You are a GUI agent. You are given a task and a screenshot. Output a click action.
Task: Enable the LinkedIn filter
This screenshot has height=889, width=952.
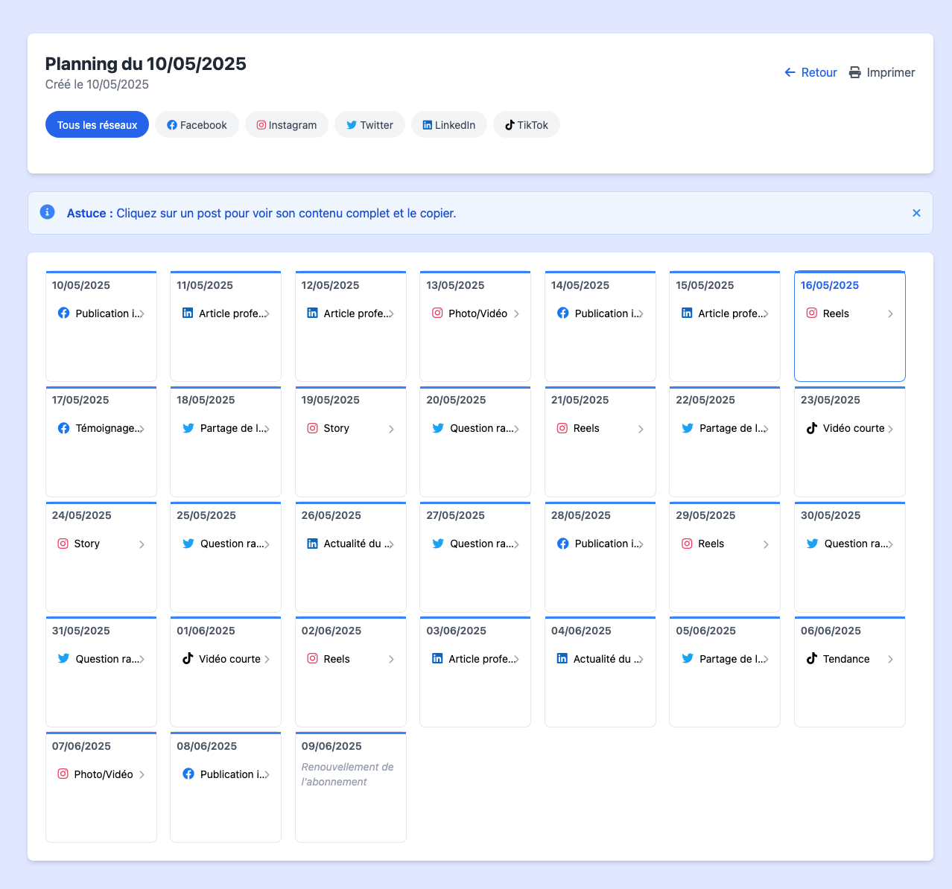point(449,124)
